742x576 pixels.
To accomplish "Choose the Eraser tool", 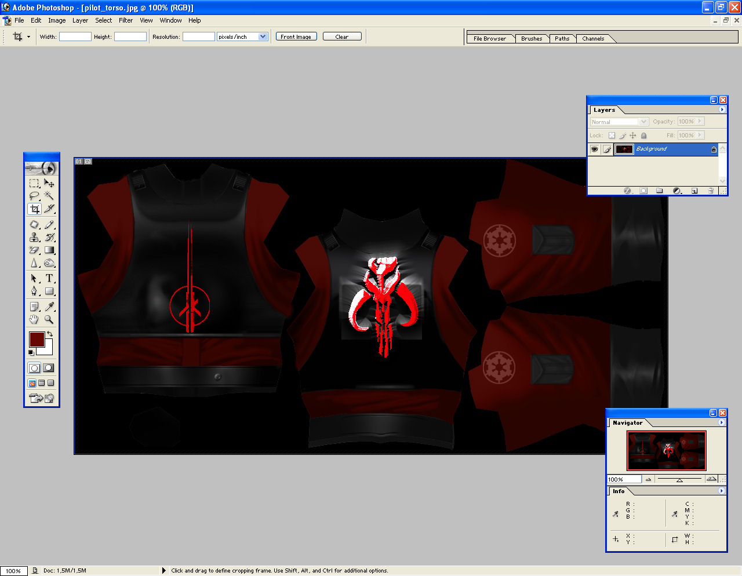I will [x=34, y=250].
